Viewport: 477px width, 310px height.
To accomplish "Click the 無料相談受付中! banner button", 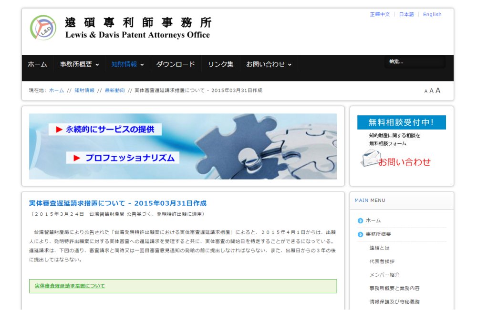I will (401, 122).
